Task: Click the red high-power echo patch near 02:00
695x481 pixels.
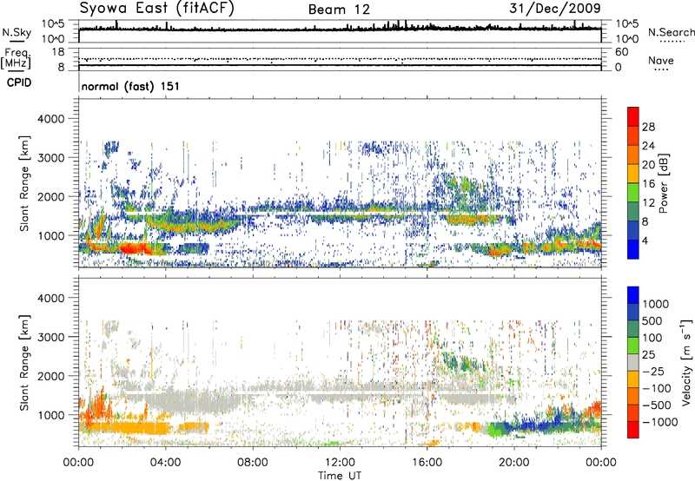Action: pyautogui.click(x=132, y=248)
